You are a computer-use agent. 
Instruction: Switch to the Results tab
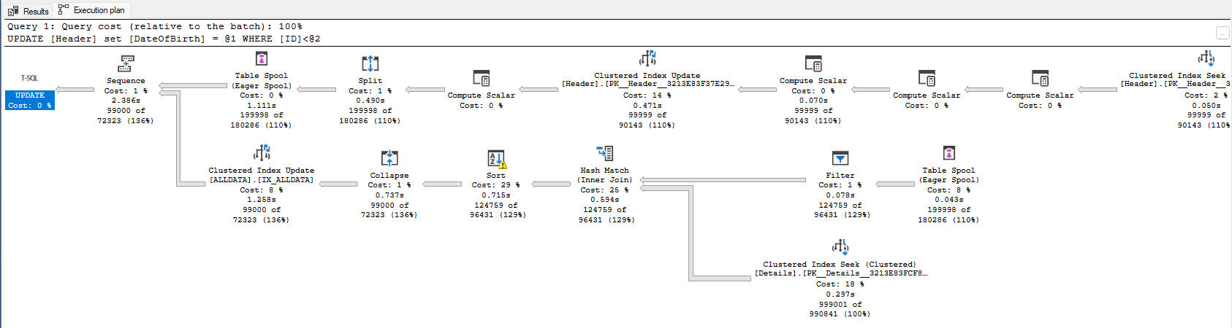(x=28, y=10)
